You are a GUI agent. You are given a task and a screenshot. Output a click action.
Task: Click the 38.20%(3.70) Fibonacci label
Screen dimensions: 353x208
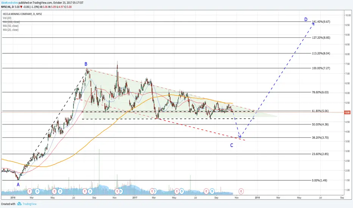tap(320, 137)
